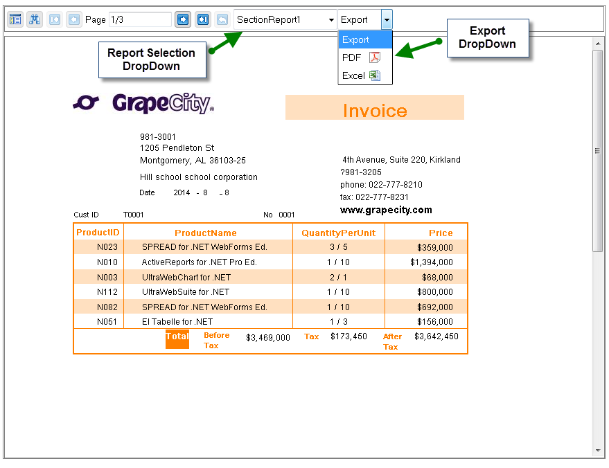This screenshot has height=468, width=609.
Task: Click the PDF file icon
Action: tap(375, 57)
